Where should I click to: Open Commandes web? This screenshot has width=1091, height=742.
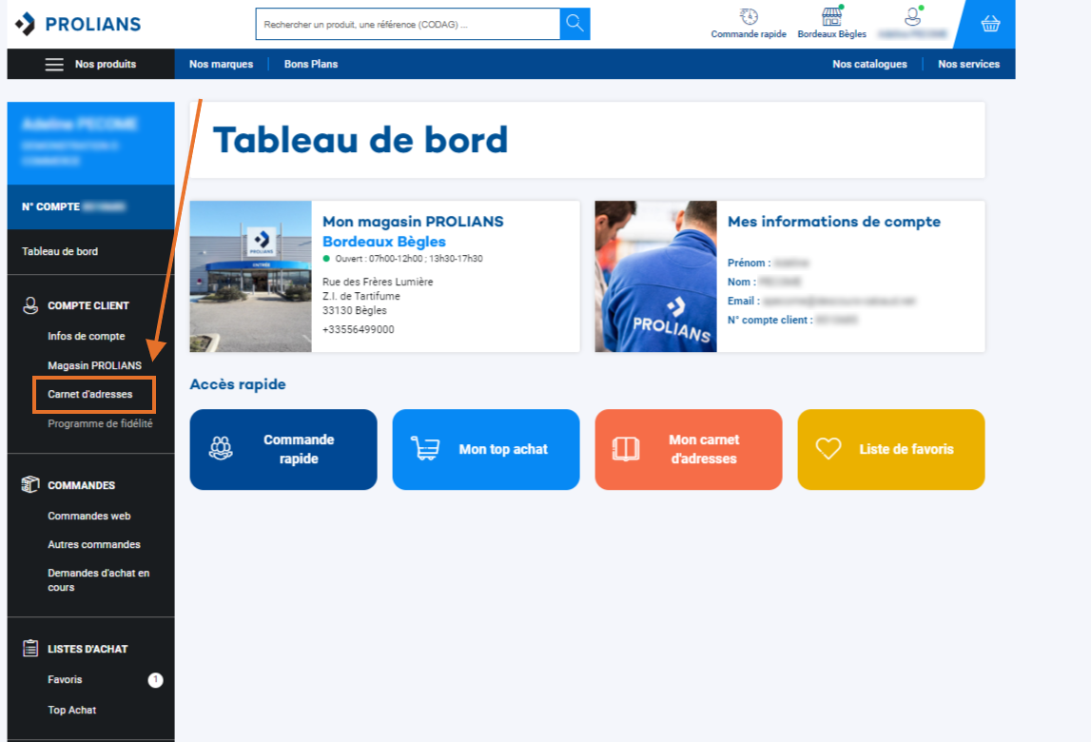pos(89,516)
